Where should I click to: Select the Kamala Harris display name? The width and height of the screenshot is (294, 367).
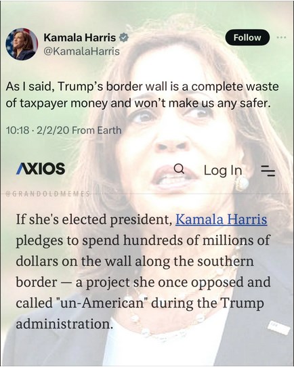tap(80, 37)
